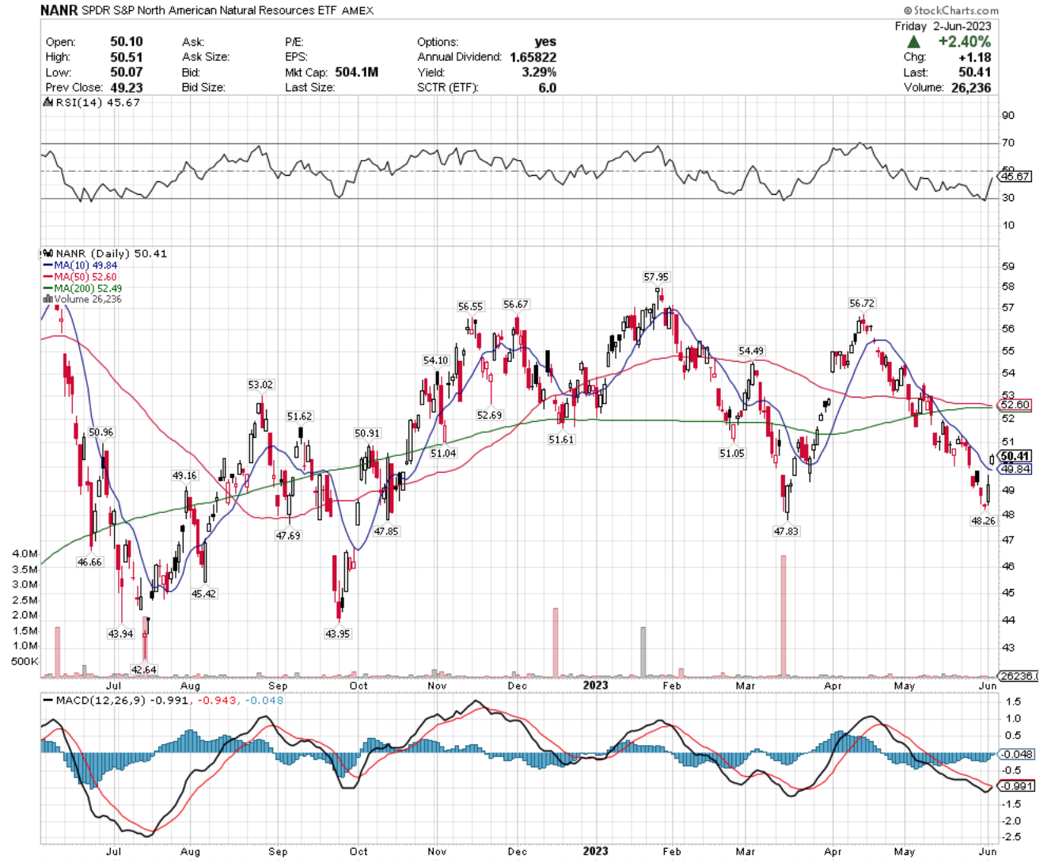Click the Open value 50.10

(127, 42)
